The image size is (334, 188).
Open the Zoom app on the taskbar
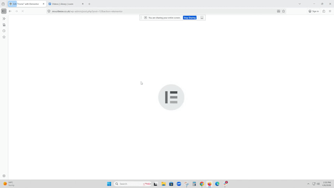coord(179,184)
